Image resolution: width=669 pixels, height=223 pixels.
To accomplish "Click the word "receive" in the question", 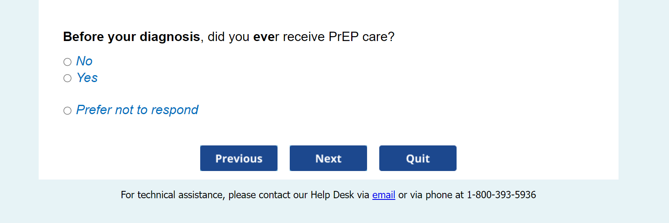I will coord(304,37).
